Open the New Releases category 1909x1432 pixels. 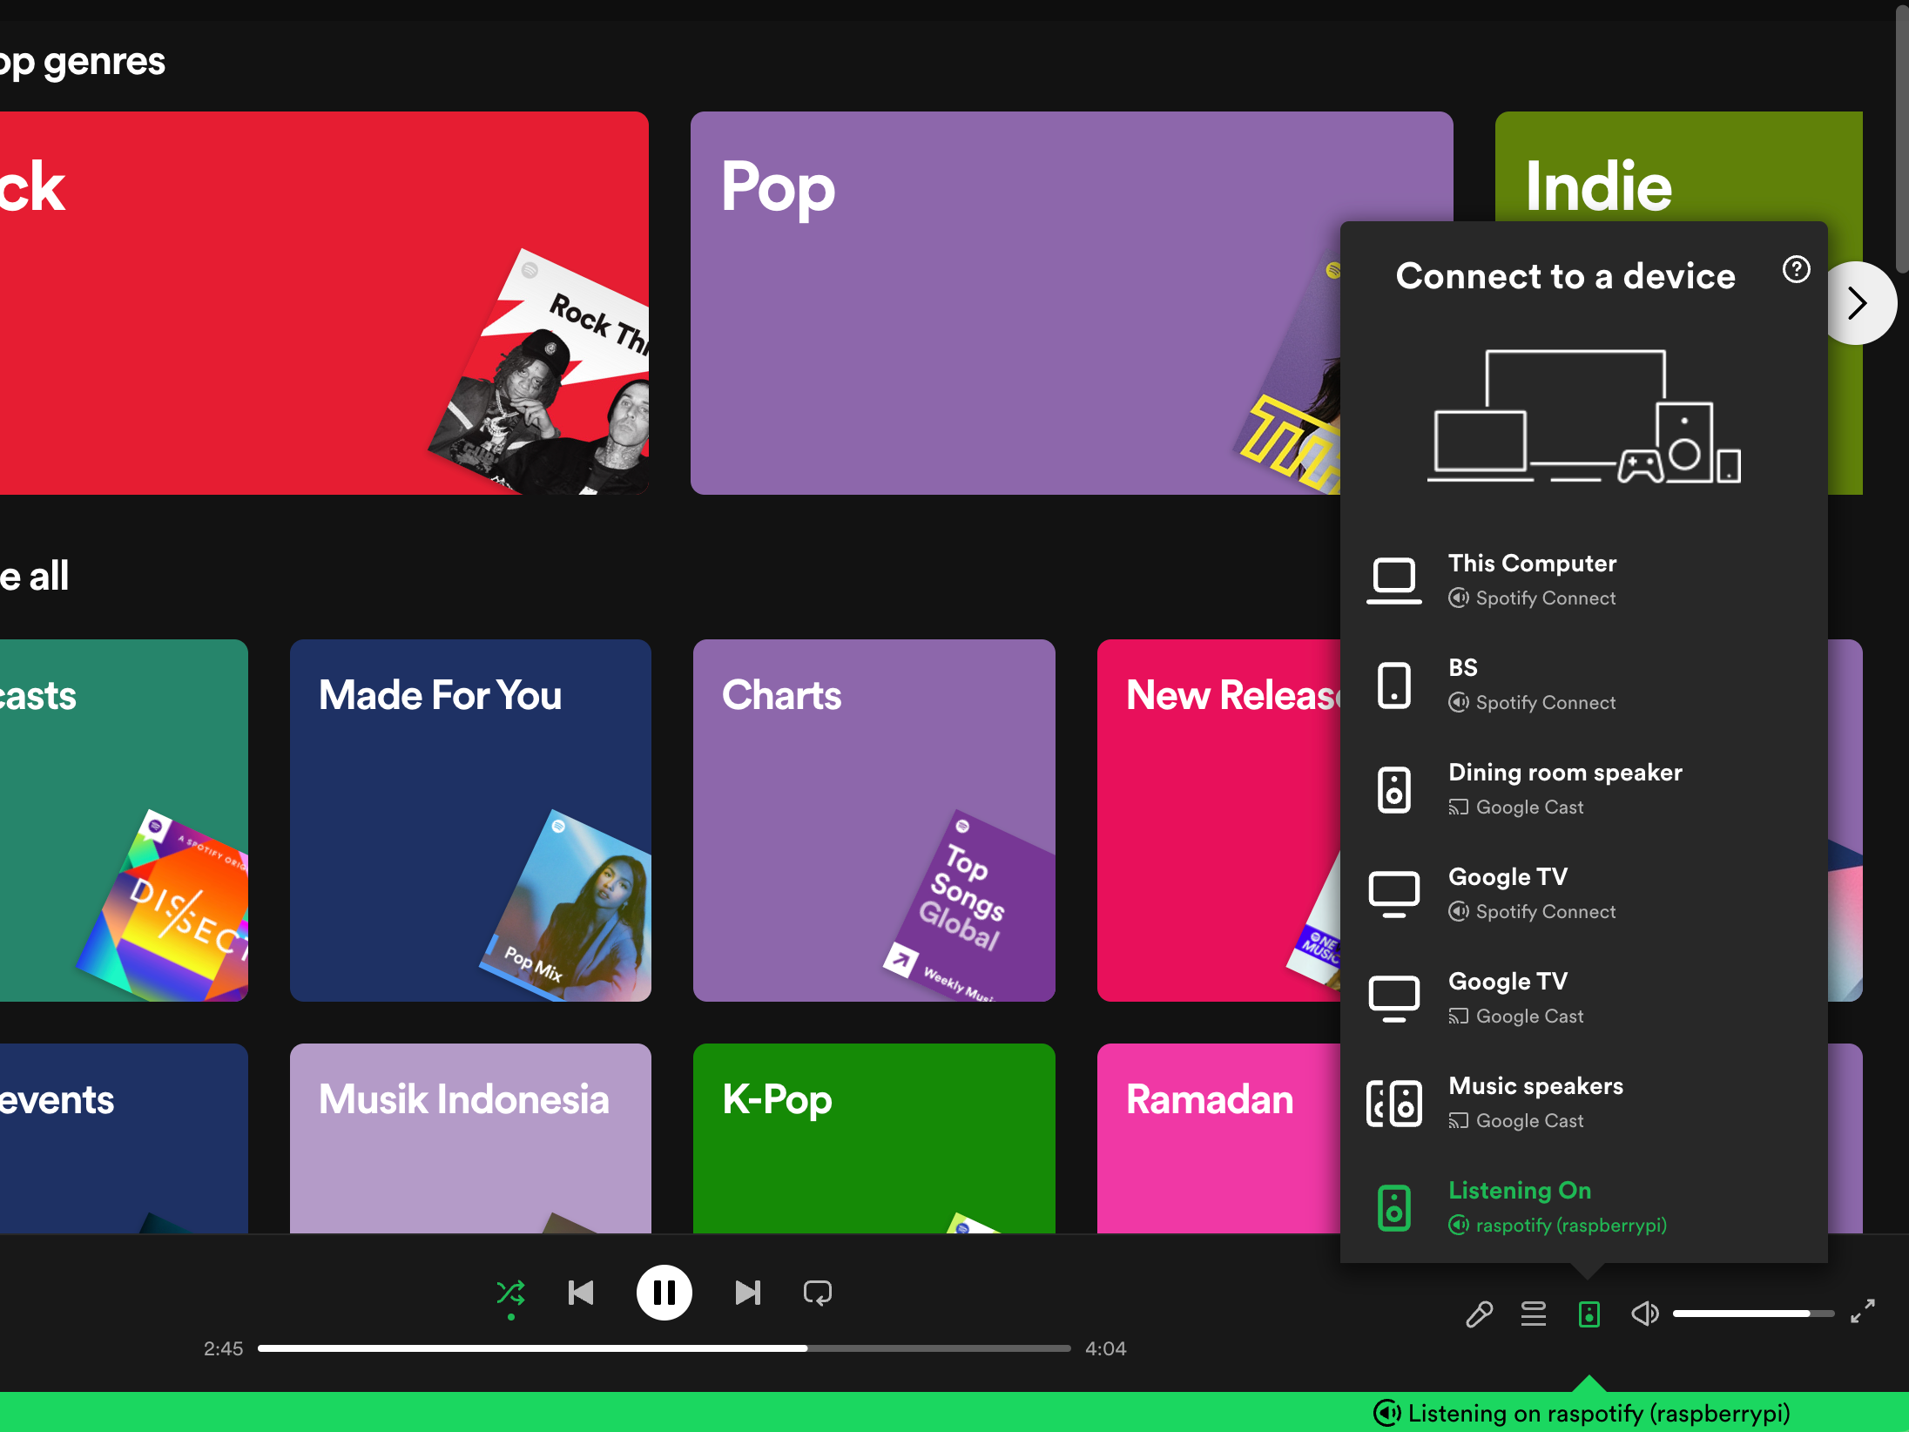click(1218, 821)
